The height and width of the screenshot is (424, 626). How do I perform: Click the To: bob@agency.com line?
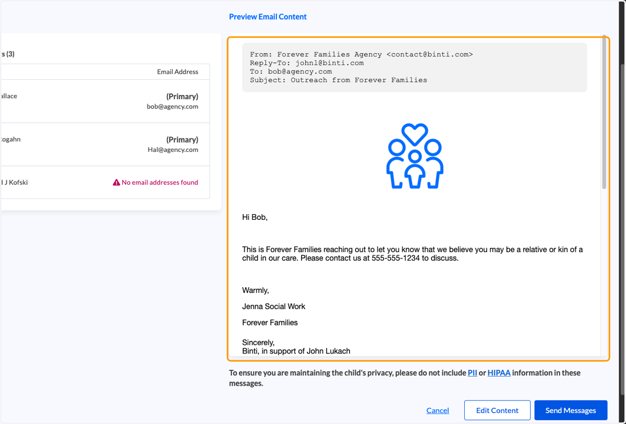pyautogui.click(x=291, y=72)
